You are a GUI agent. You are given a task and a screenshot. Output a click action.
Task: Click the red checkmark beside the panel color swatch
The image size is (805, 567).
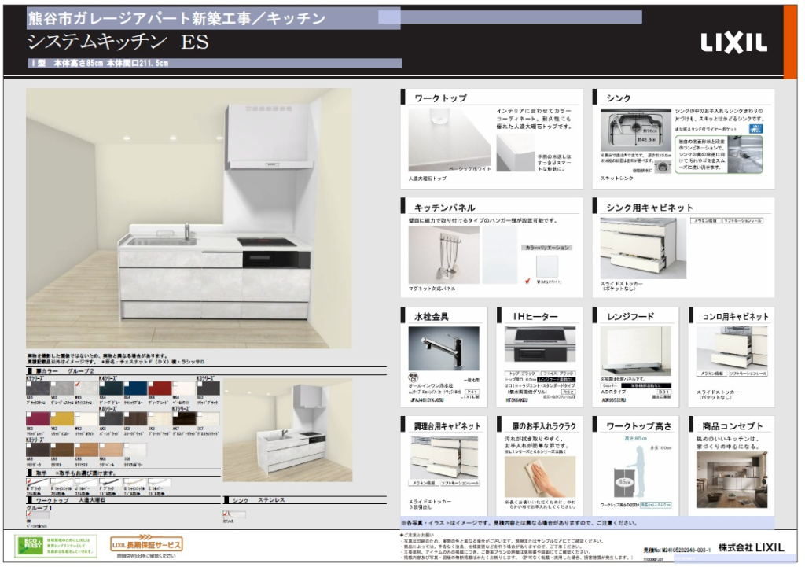(527, 281)
